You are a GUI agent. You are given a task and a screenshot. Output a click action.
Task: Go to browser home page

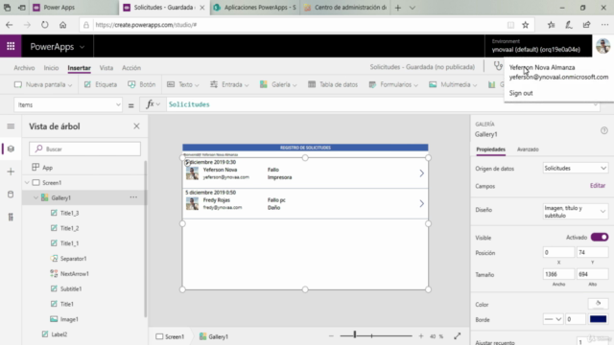(62, 25)
